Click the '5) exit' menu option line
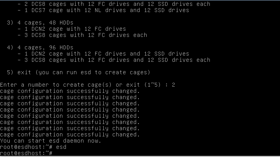Image resolution: width=280 pixels, height=157 pixels. point(78,72)
